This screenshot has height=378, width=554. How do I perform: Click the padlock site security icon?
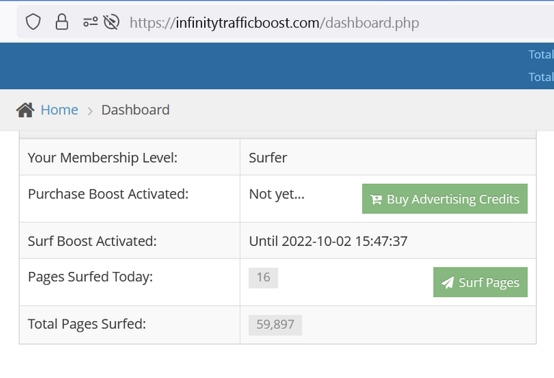62,22
